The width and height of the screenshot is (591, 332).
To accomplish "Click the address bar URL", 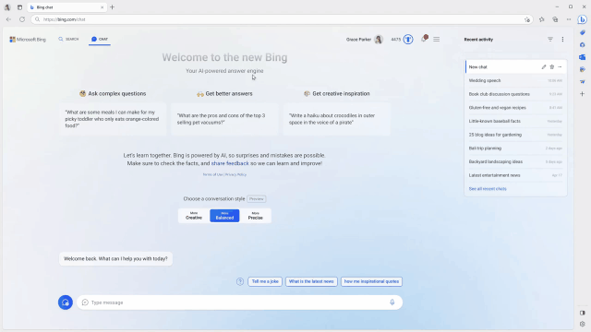I will tap(64, 19).
